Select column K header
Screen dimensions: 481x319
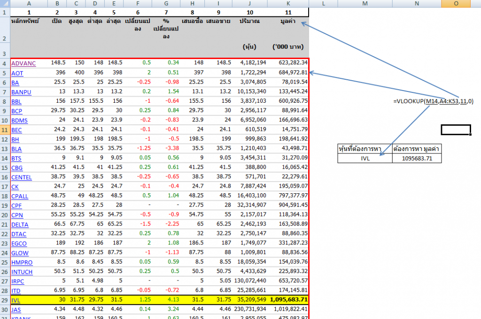[288, 4]
